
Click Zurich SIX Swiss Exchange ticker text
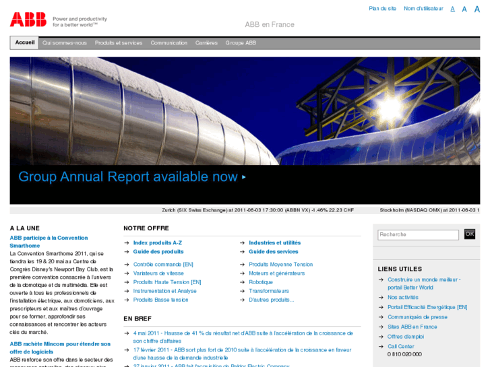pyautogui.click(x=258, y=210)
